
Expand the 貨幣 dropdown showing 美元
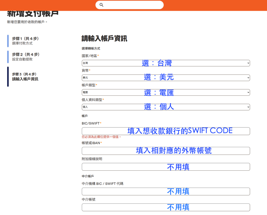click(166, 78)
